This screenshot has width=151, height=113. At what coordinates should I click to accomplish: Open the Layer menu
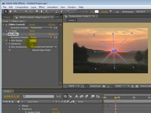(34, 7)
